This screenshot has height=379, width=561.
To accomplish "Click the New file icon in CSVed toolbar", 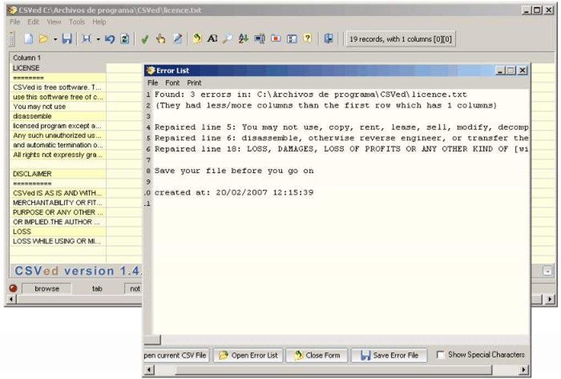I will coord(28,39).
